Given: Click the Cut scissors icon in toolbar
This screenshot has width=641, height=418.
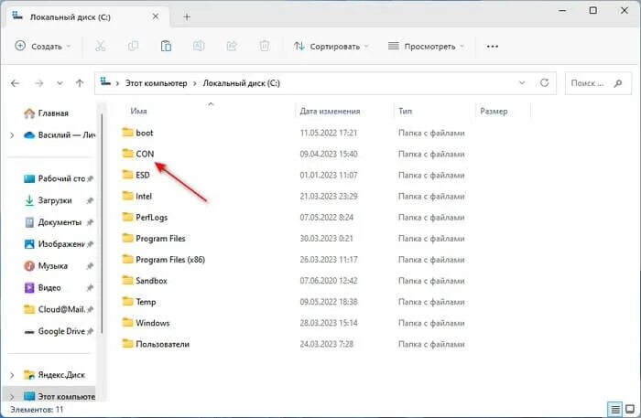Looking at the screenshot, I should (x=100, y=46).
